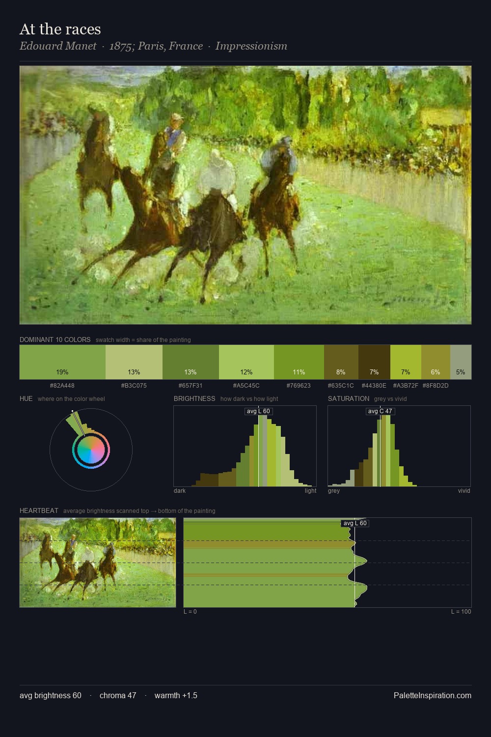Viewport: 491px width, 737px height.
Task: Click the hex code '#44380E'
Action: 374,386
